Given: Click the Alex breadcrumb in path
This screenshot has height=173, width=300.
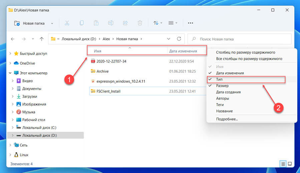Looking at the screenshot, I should pyautogui.click(x=106, y=39).
